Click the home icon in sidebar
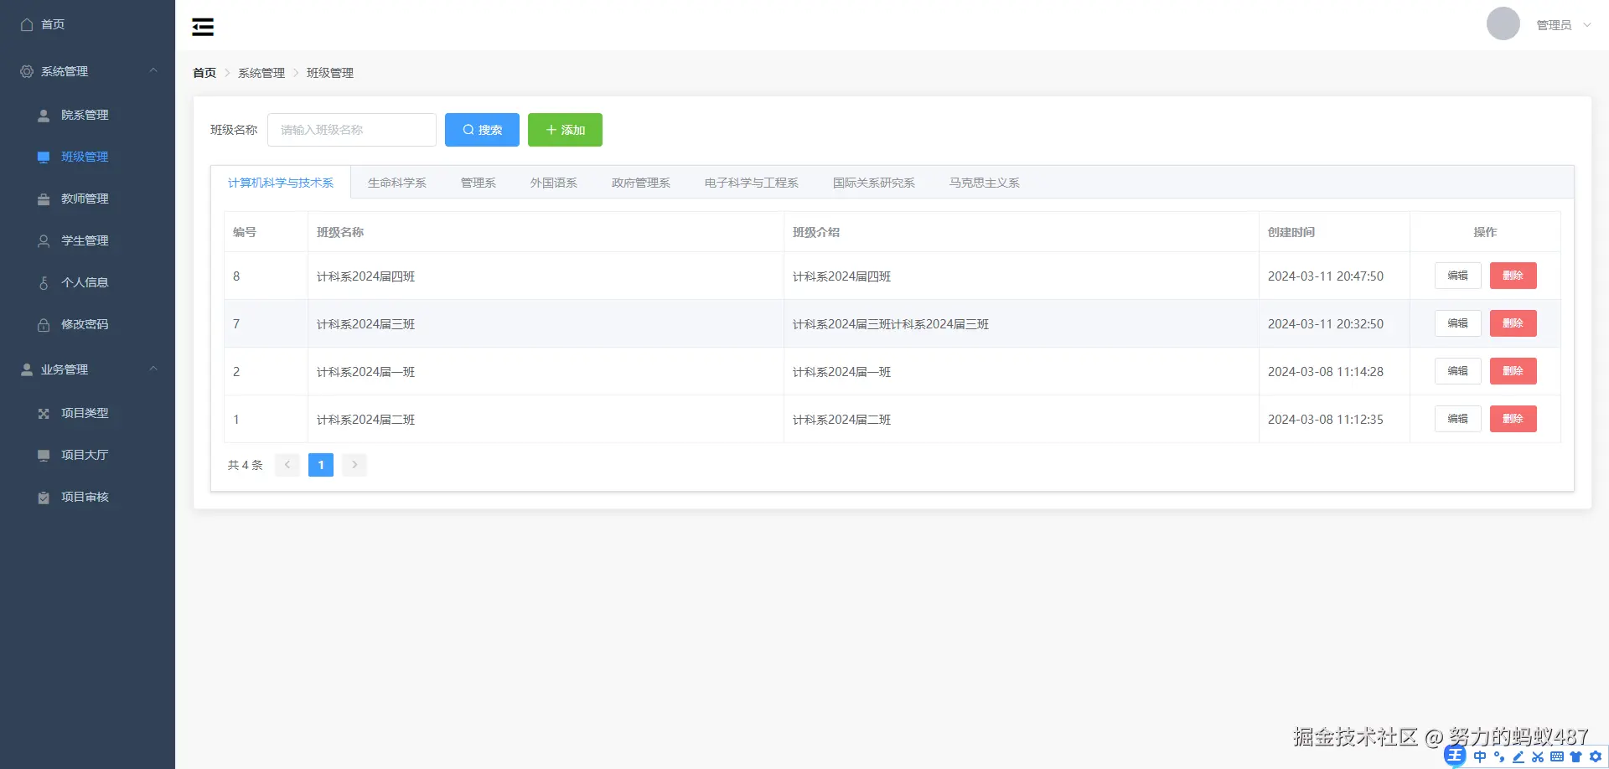This screenshot has height=769, width=1609. [27, 25]
